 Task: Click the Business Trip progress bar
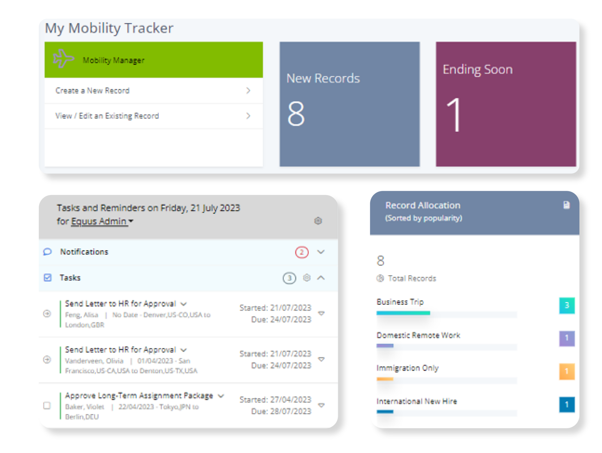coord(403,313)
